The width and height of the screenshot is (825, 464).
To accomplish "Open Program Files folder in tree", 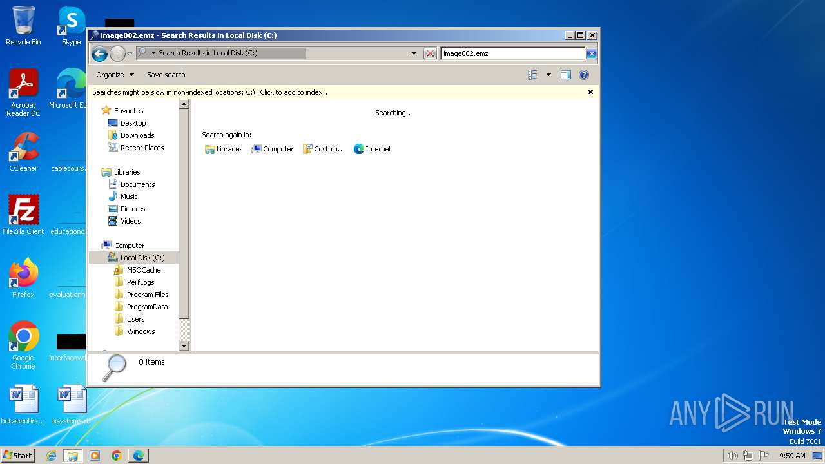I will coord(147,295).
